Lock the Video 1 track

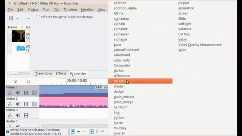10,93
